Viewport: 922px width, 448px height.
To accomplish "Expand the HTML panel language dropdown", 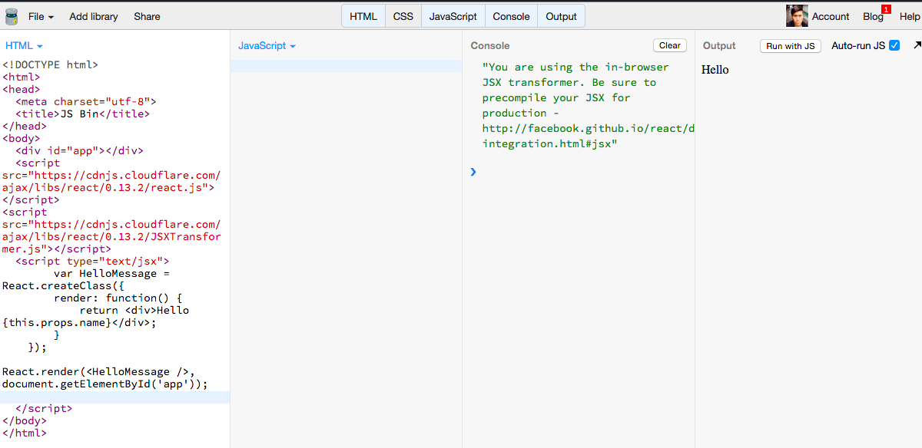I will click(24, 46).
